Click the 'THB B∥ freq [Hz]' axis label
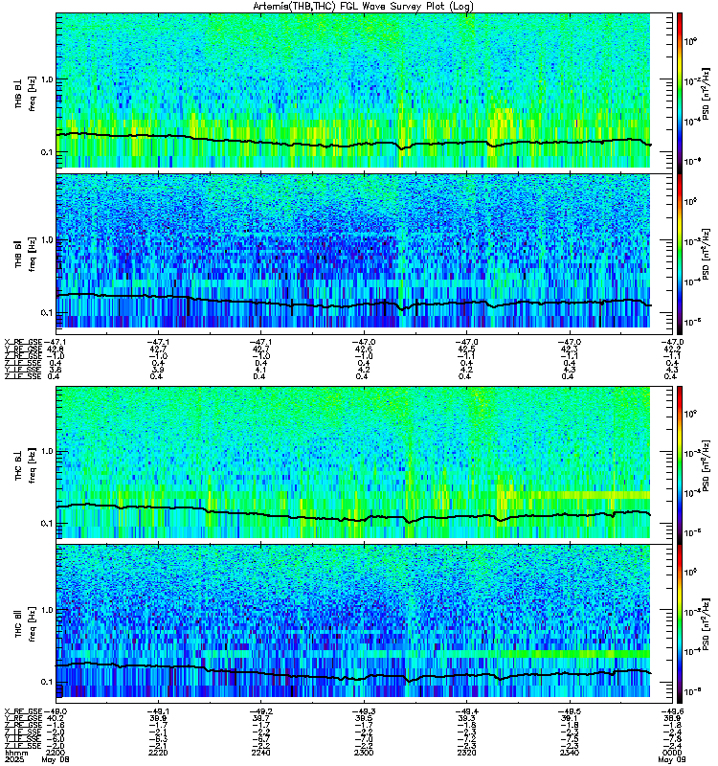This screenshot has height=766, width=718. coord(25,254)
